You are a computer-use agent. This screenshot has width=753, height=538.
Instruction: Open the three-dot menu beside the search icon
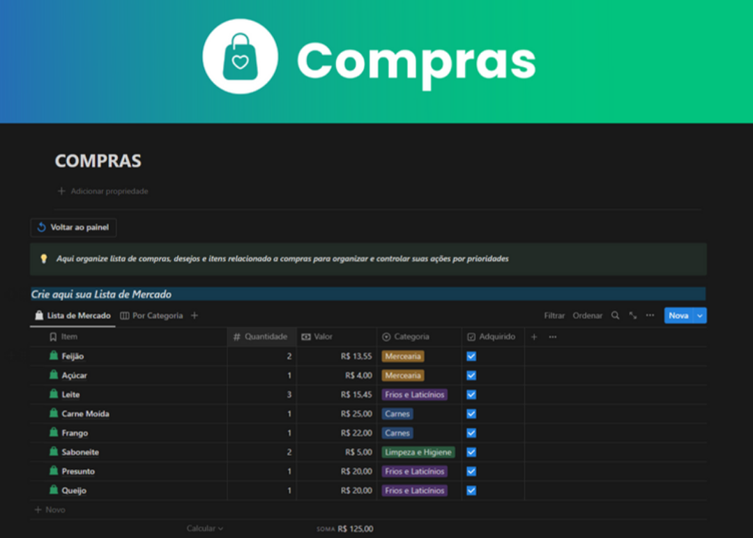point(650,316)
